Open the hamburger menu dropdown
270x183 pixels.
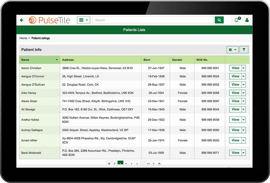tap(83, 20)
